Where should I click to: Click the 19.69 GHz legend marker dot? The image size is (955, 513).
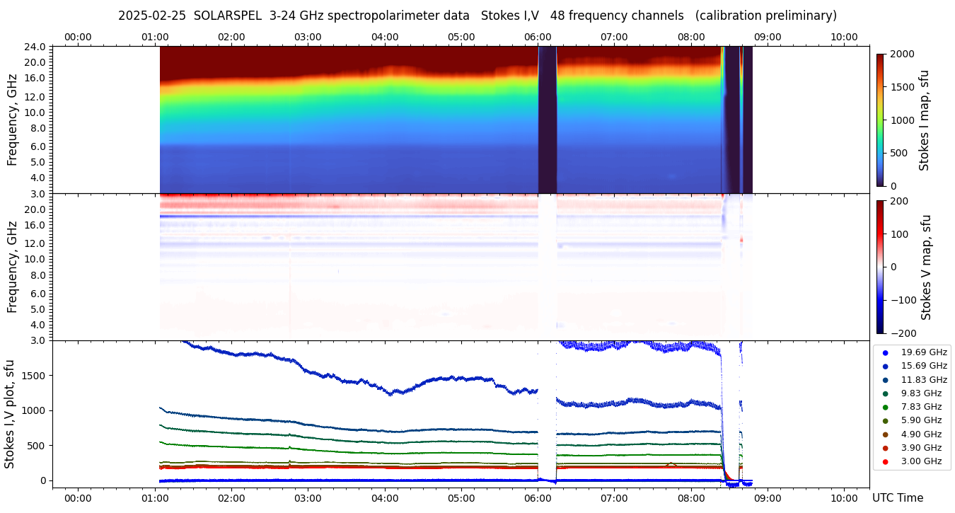885,352
